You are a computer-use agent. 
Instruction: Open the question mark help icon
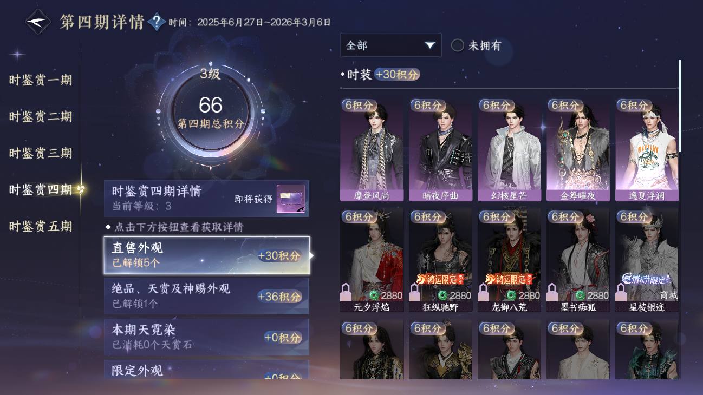(x=157, y=22)
